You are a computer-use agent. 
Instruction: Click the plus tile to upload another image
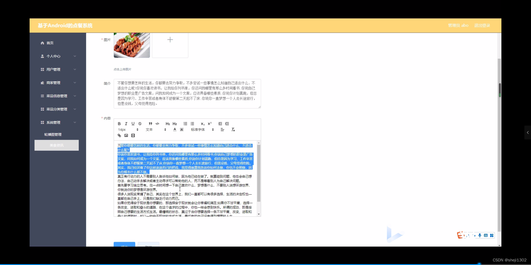tap(170, 39)
